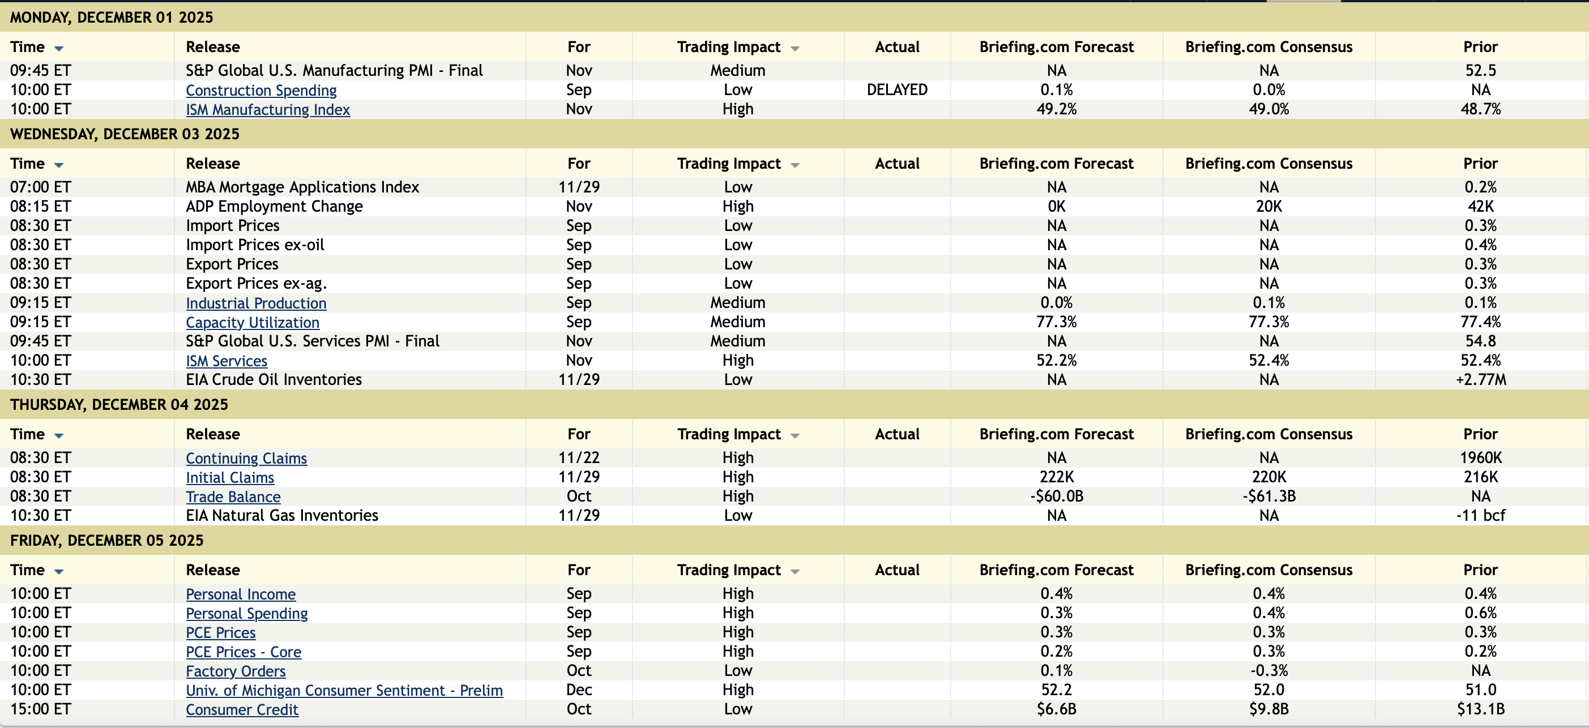
Task: Sort Wednesday's table by Trading Impact arrow
Action: (x=794, y=165)
